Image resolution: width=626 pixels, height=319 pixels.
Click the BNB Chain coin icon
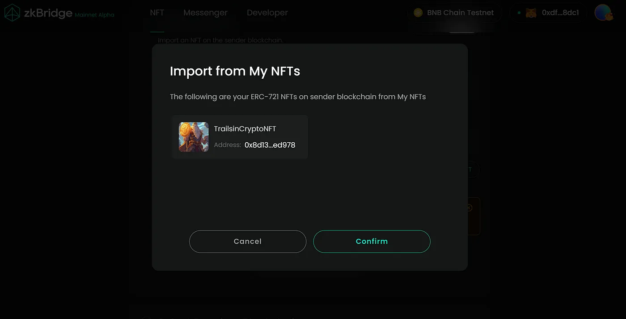(418, 13)
